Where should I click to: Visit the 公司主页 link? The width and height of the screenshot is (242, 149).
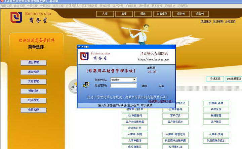click(x=230, y=21)
